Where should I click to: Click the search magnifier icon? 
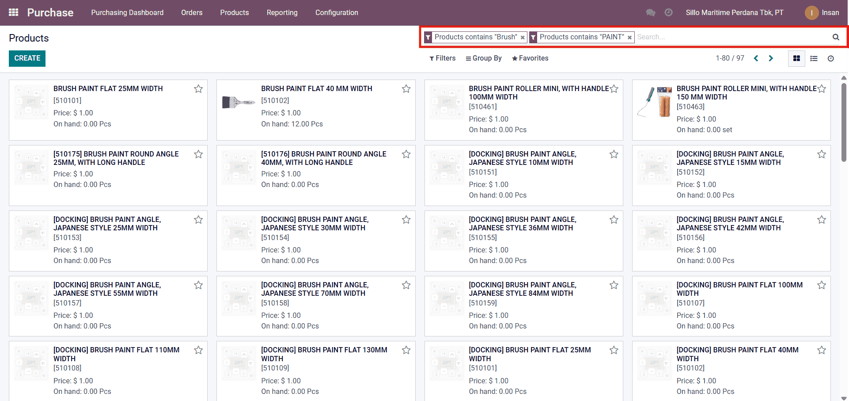tap(835, 37)
